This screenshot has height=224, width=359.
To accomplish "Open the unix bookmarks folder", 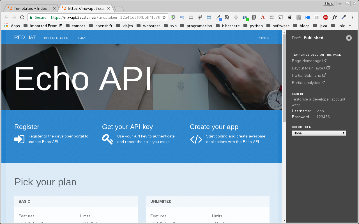I will [338, 26].
